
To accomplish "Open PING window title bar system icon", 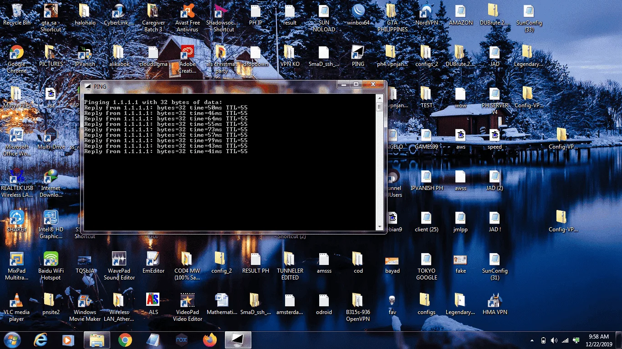I will (x=87, y=86).
